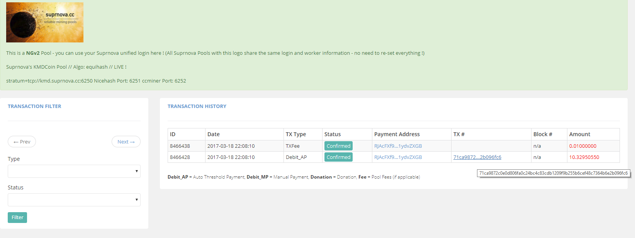The height and width of the screenshot is (238, 635).
Task: Apply the Filter button
Action: pyautogui.click(x=17, y=218)
